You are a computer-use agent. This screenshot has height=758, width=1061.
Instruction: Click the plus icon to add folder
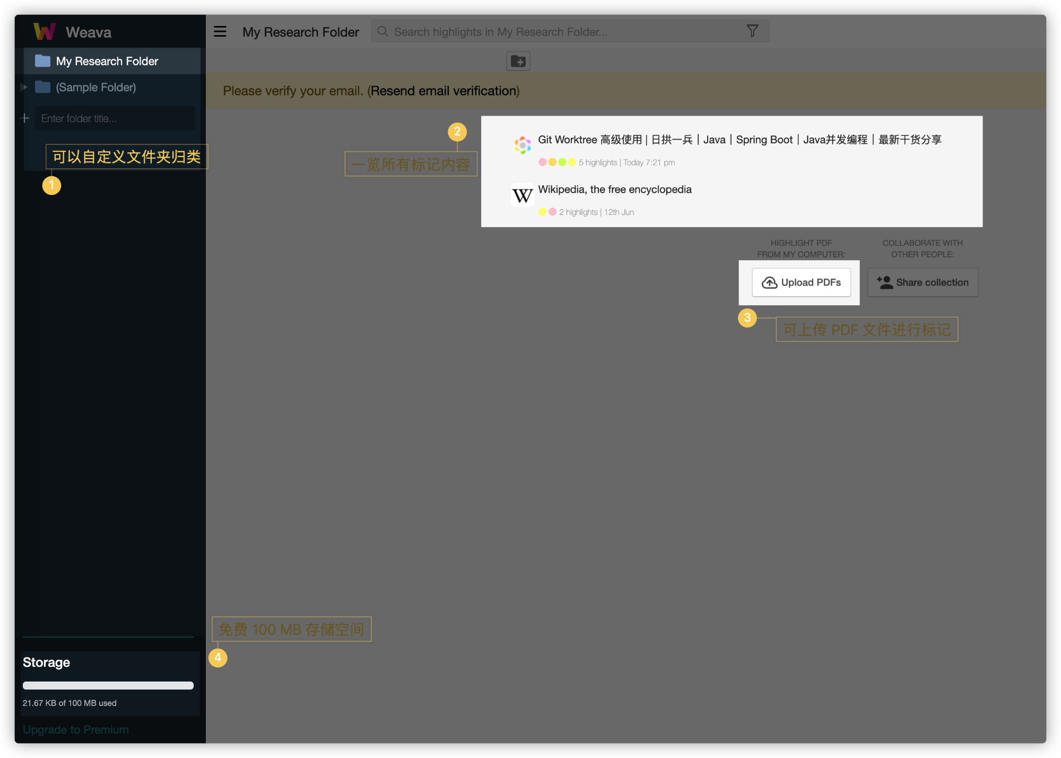[25, 118]
